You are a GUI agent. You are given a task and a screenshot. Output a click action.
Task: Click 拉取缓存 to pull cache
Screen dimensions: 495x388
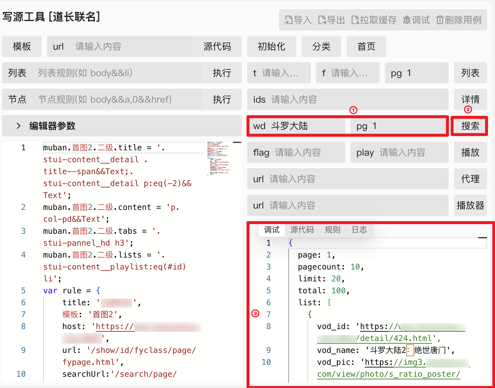374,20
